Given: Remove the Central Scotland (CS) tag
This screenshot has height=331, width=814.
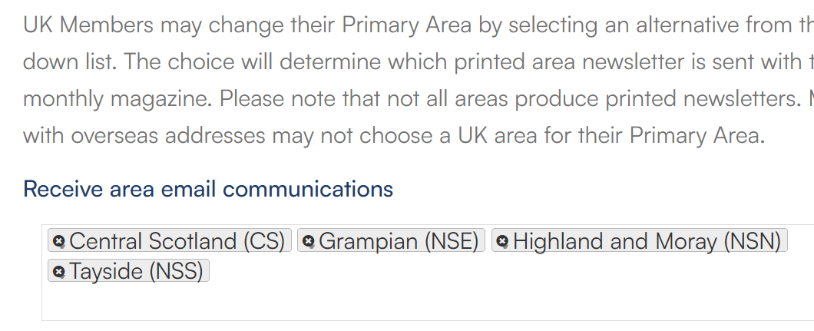Looking at the screenshot, I should click(x=58, y=241).
